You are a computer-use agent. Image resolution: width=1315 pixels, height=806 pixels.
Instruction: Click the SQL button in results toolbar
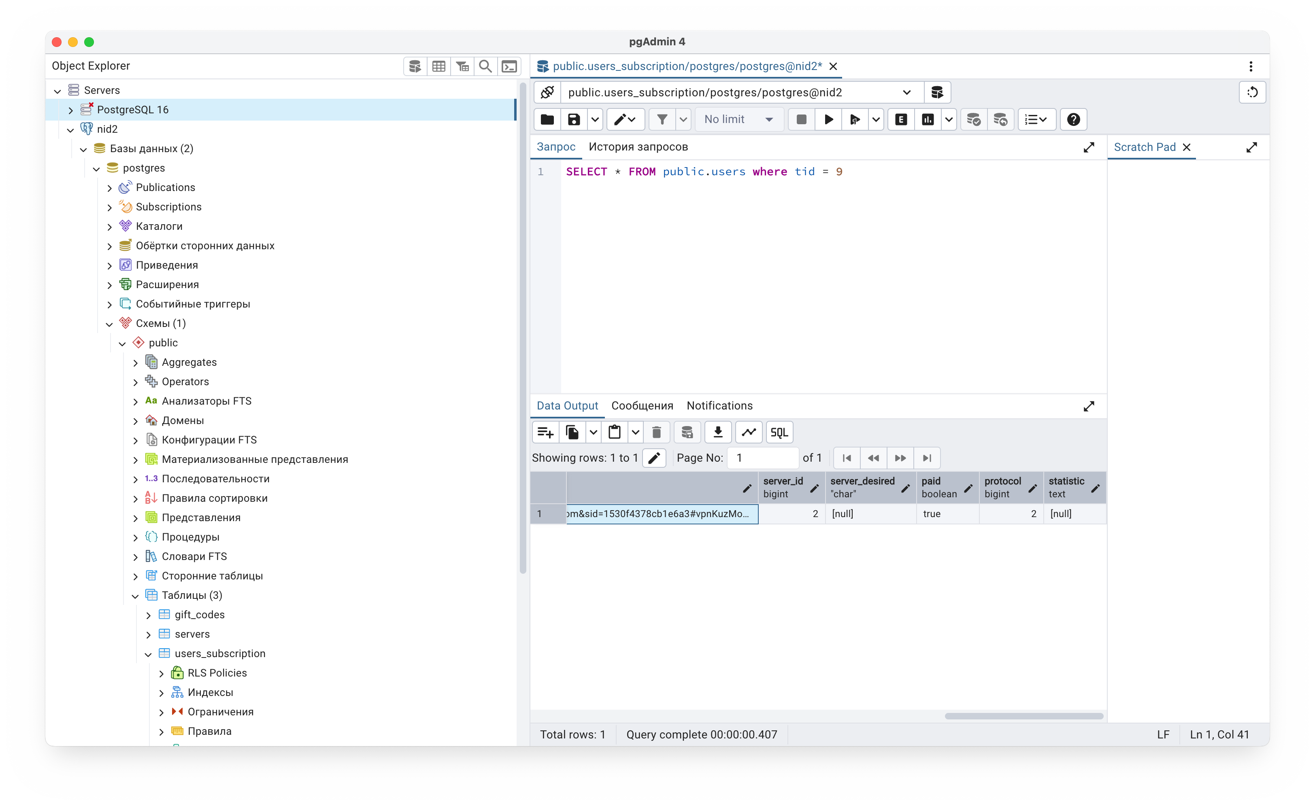(779, 432)
